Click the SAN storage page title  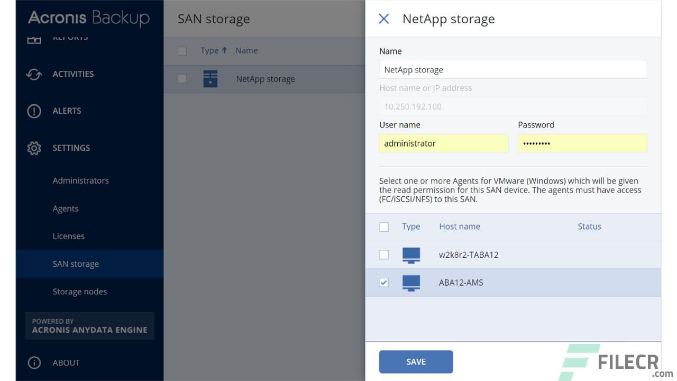214,19
